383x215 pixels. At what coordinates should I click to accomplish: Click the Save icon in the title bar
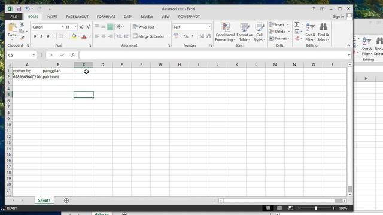(x=19, y=9)
